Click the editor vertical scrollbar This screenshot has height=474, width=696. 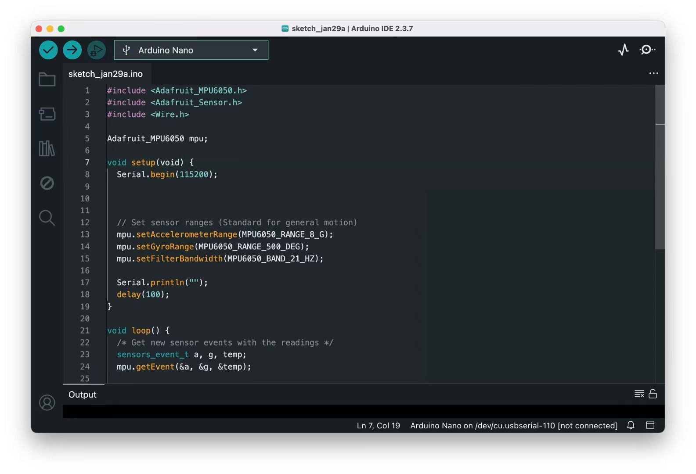(x=660, y=167)
